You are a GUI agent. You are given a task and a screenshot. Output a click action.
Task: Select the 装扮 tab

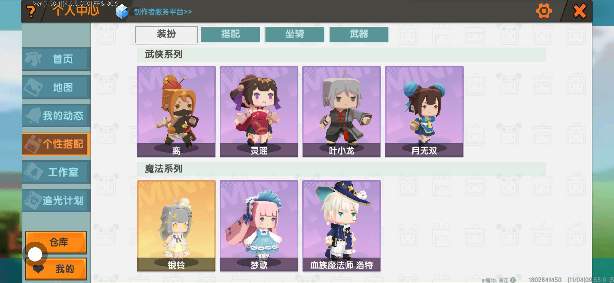point(166,34)
